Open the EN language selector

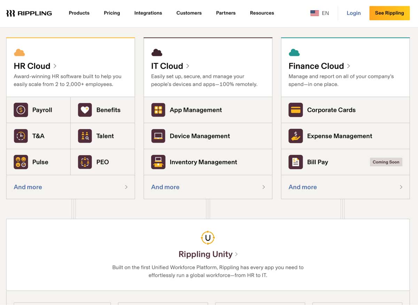[319, 13]
